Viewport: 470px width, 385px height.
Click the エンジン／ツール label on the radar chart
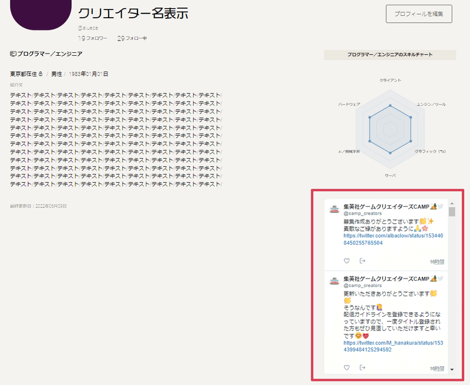click(431, 105)
